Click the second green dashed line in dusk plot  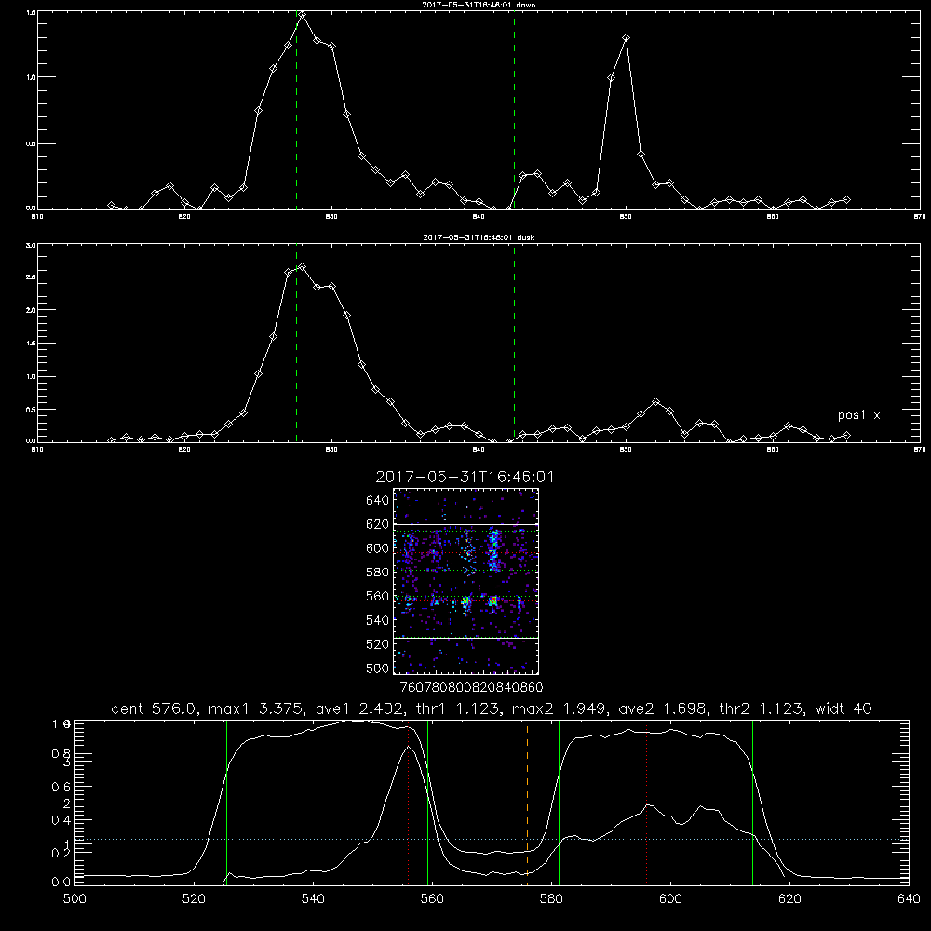(514, 343)
